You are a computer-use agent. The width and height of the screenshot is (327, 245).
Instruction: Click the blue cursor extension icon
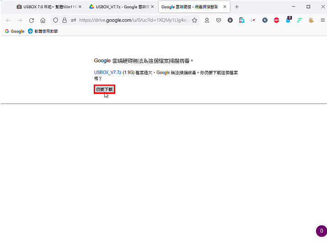coord(265,20)
